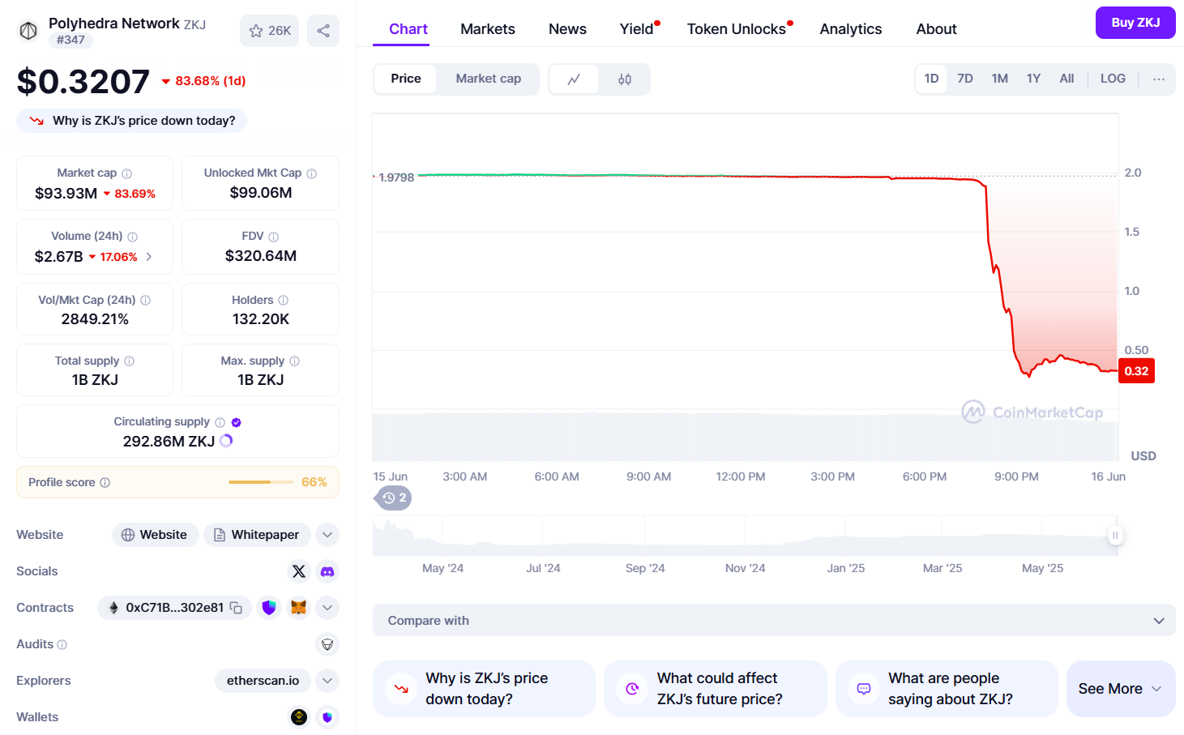1184x735 pixels.
Task: Expand the Website links dropdown
Action: click(x=327, y=535)
